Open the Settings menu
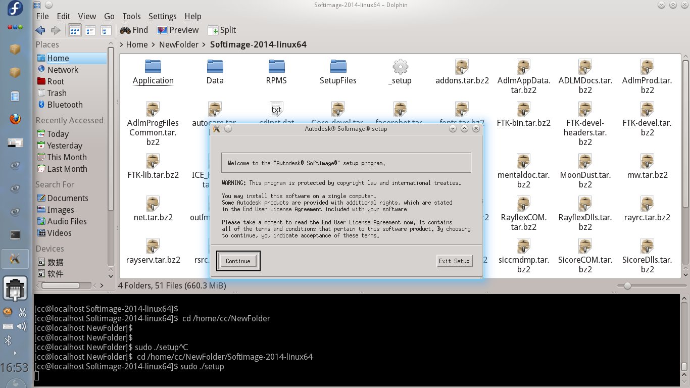 (162, 16)
